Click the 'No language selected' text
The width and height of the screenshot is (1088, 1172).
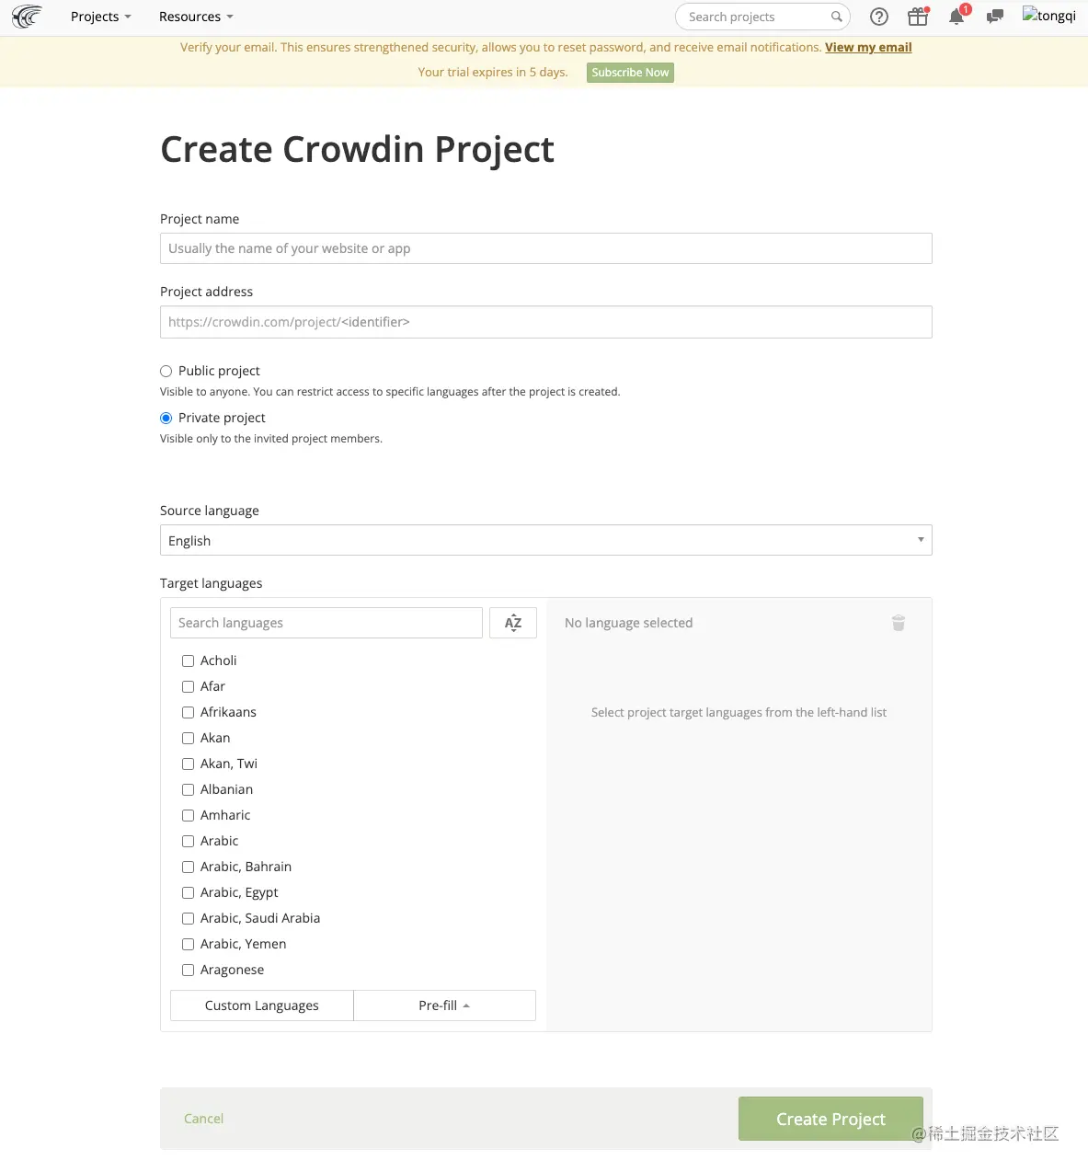point(628,623)
